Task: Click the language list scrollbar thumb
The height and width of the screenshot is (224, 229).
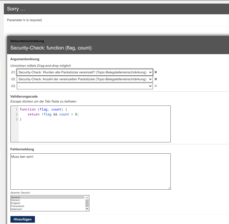Action: point(87,203)
